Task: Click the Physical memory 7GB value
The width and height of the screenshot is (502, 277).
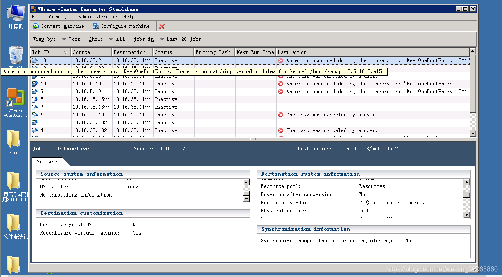Action: (363, 211)
